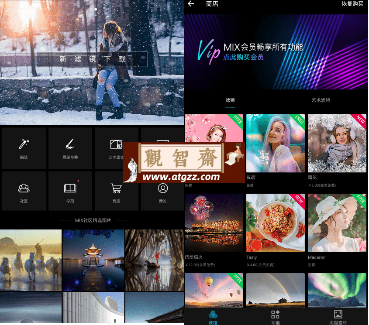Switch to the 滤镜 tab in the store
The height and width of the screenshot is (325, 369).
[x=230, y=100]
